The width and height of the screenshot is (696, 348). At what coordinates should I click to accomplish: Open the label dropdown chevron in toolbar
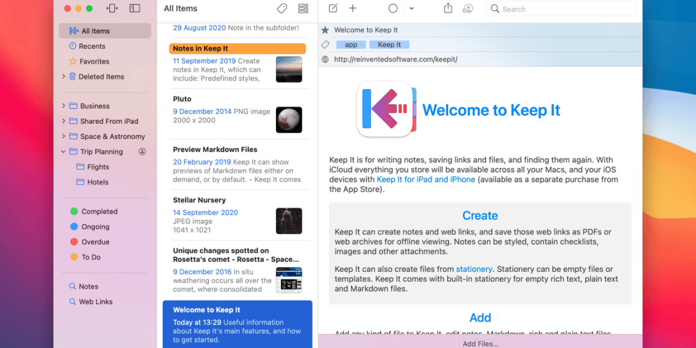411,9
